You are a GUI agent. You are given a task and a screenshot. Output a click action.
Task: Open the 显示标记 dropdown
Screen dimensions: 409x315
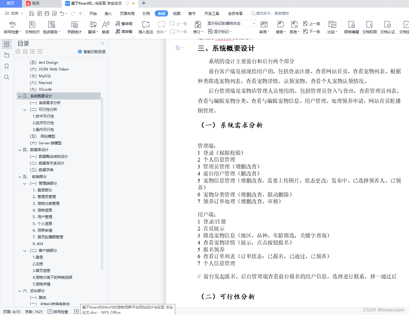tap(220, 31)
